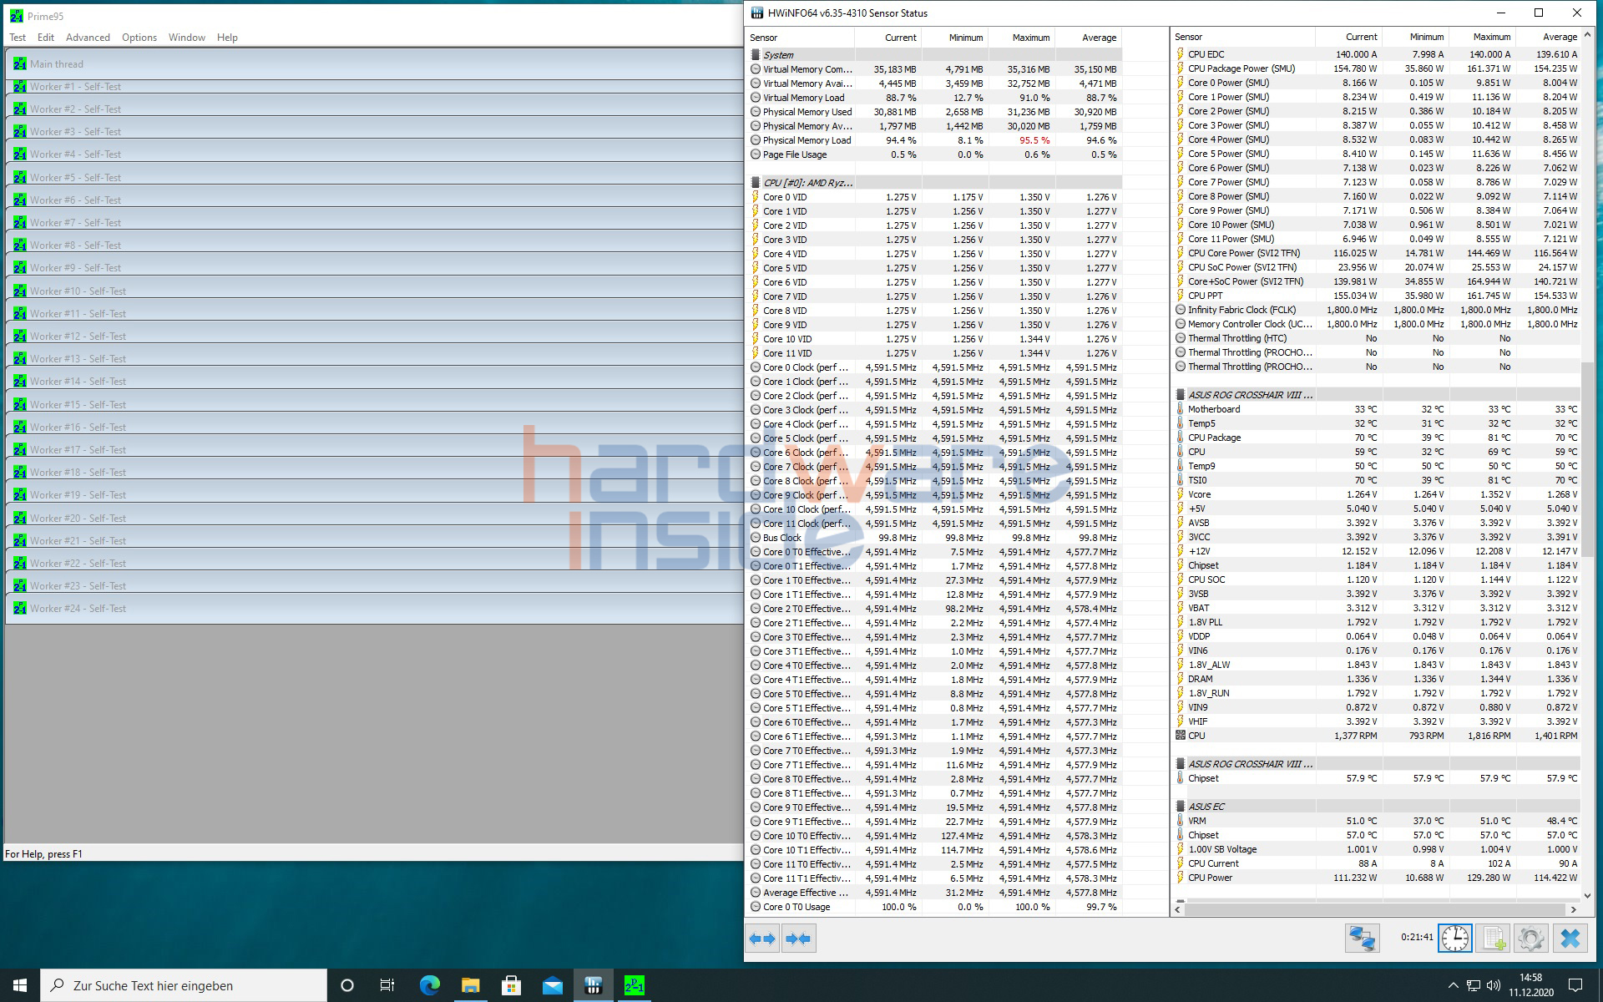Image resolution: width=1603 pixels, height=1002 pixels.
Task: Click the collapse-columns arrows button in HWiNFO
Action: 798,939
